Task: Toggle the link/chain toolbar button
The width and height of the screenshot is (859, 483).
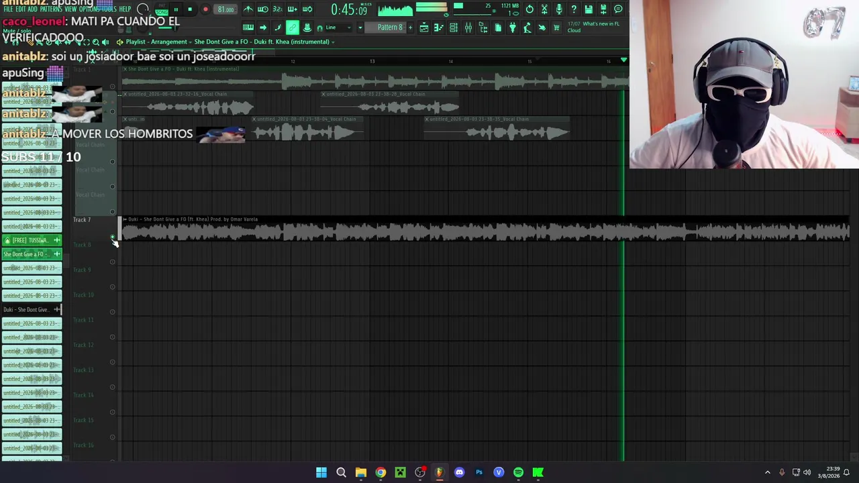Action: pos(293,28)
